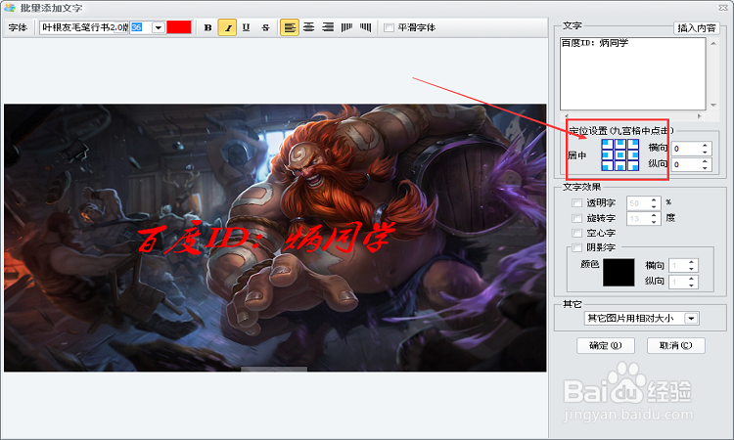Select the center align icon

tap(308, 27)
